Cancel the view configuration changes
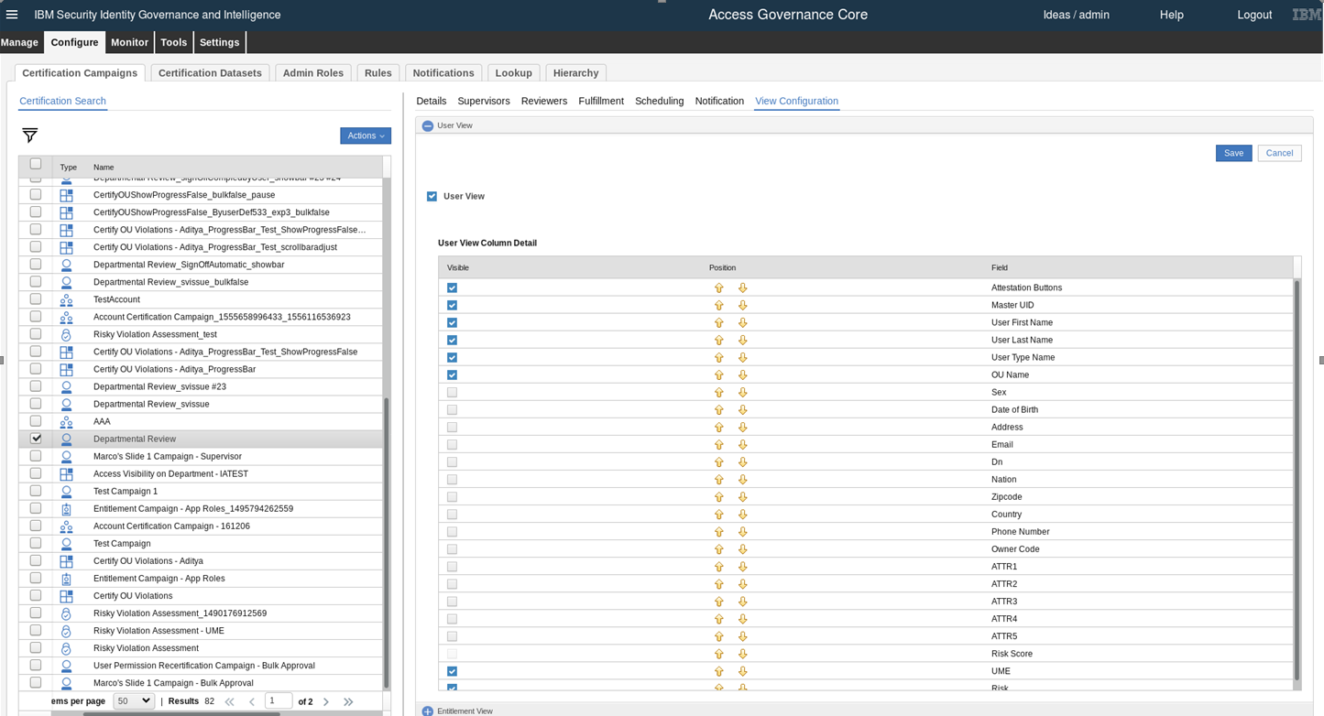This screenshot has height=716, width=1324. (1279, 153)
